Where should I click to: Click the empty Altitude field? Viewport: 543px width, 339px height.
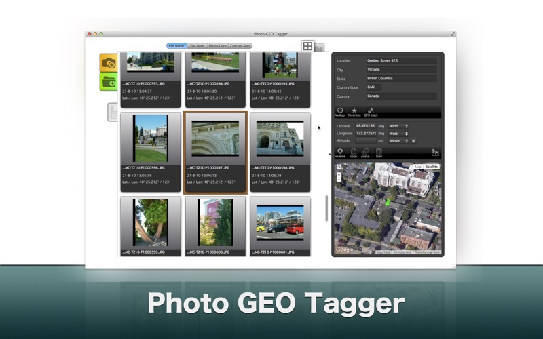(366, 141)
